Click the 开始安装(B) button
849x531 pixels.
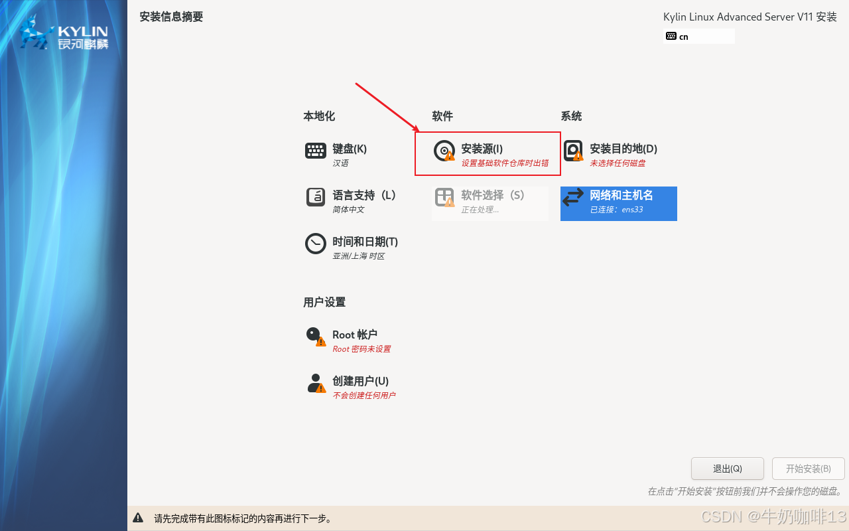click(809, 469)
